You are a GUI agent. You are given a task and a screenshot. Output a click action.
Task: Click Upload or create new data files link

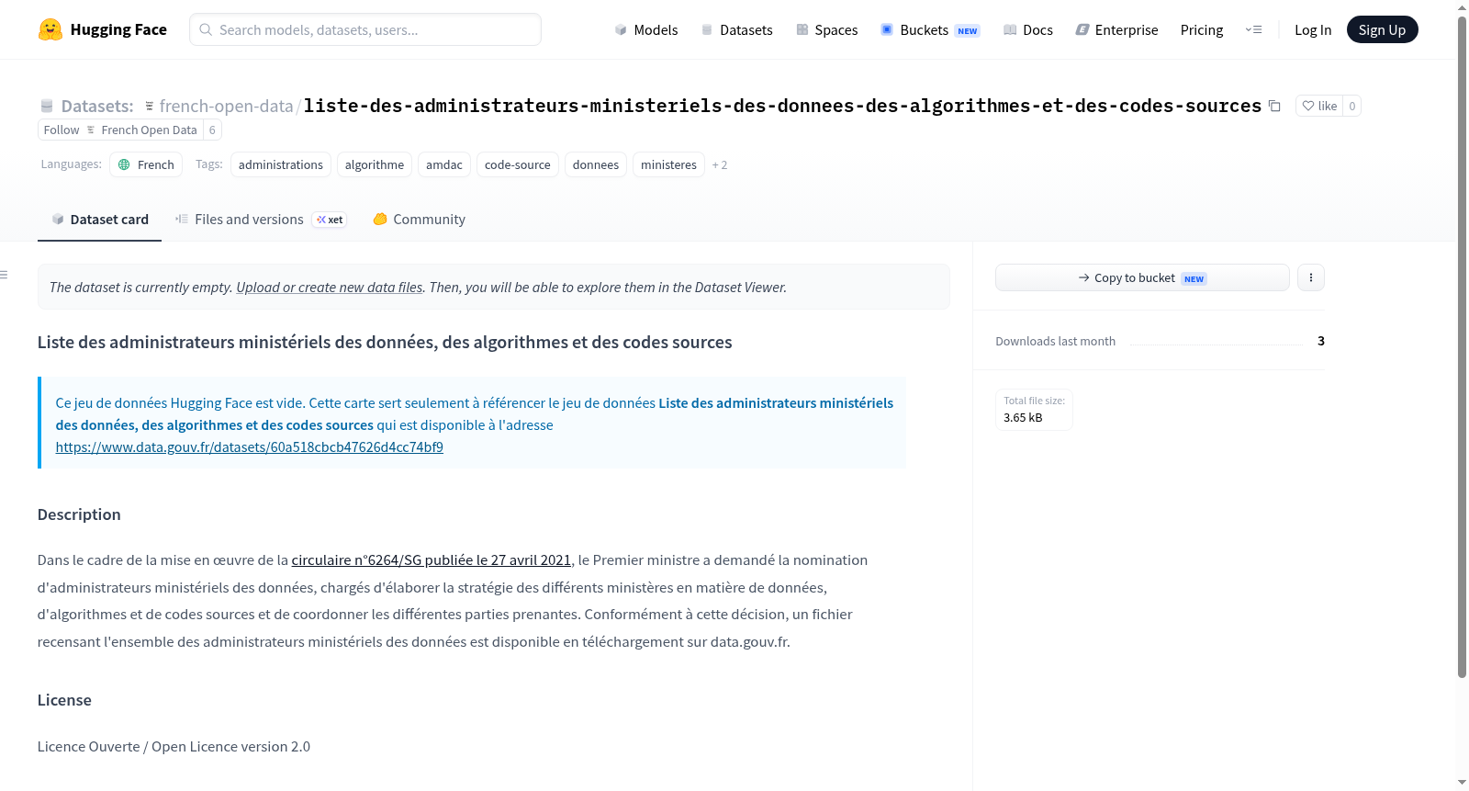[x=330, y=288]
